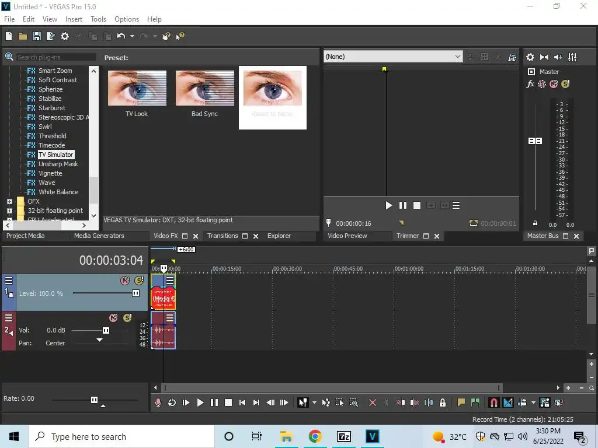Switch to the Video Preview tab
598x448 pixels.
(347, 236)
